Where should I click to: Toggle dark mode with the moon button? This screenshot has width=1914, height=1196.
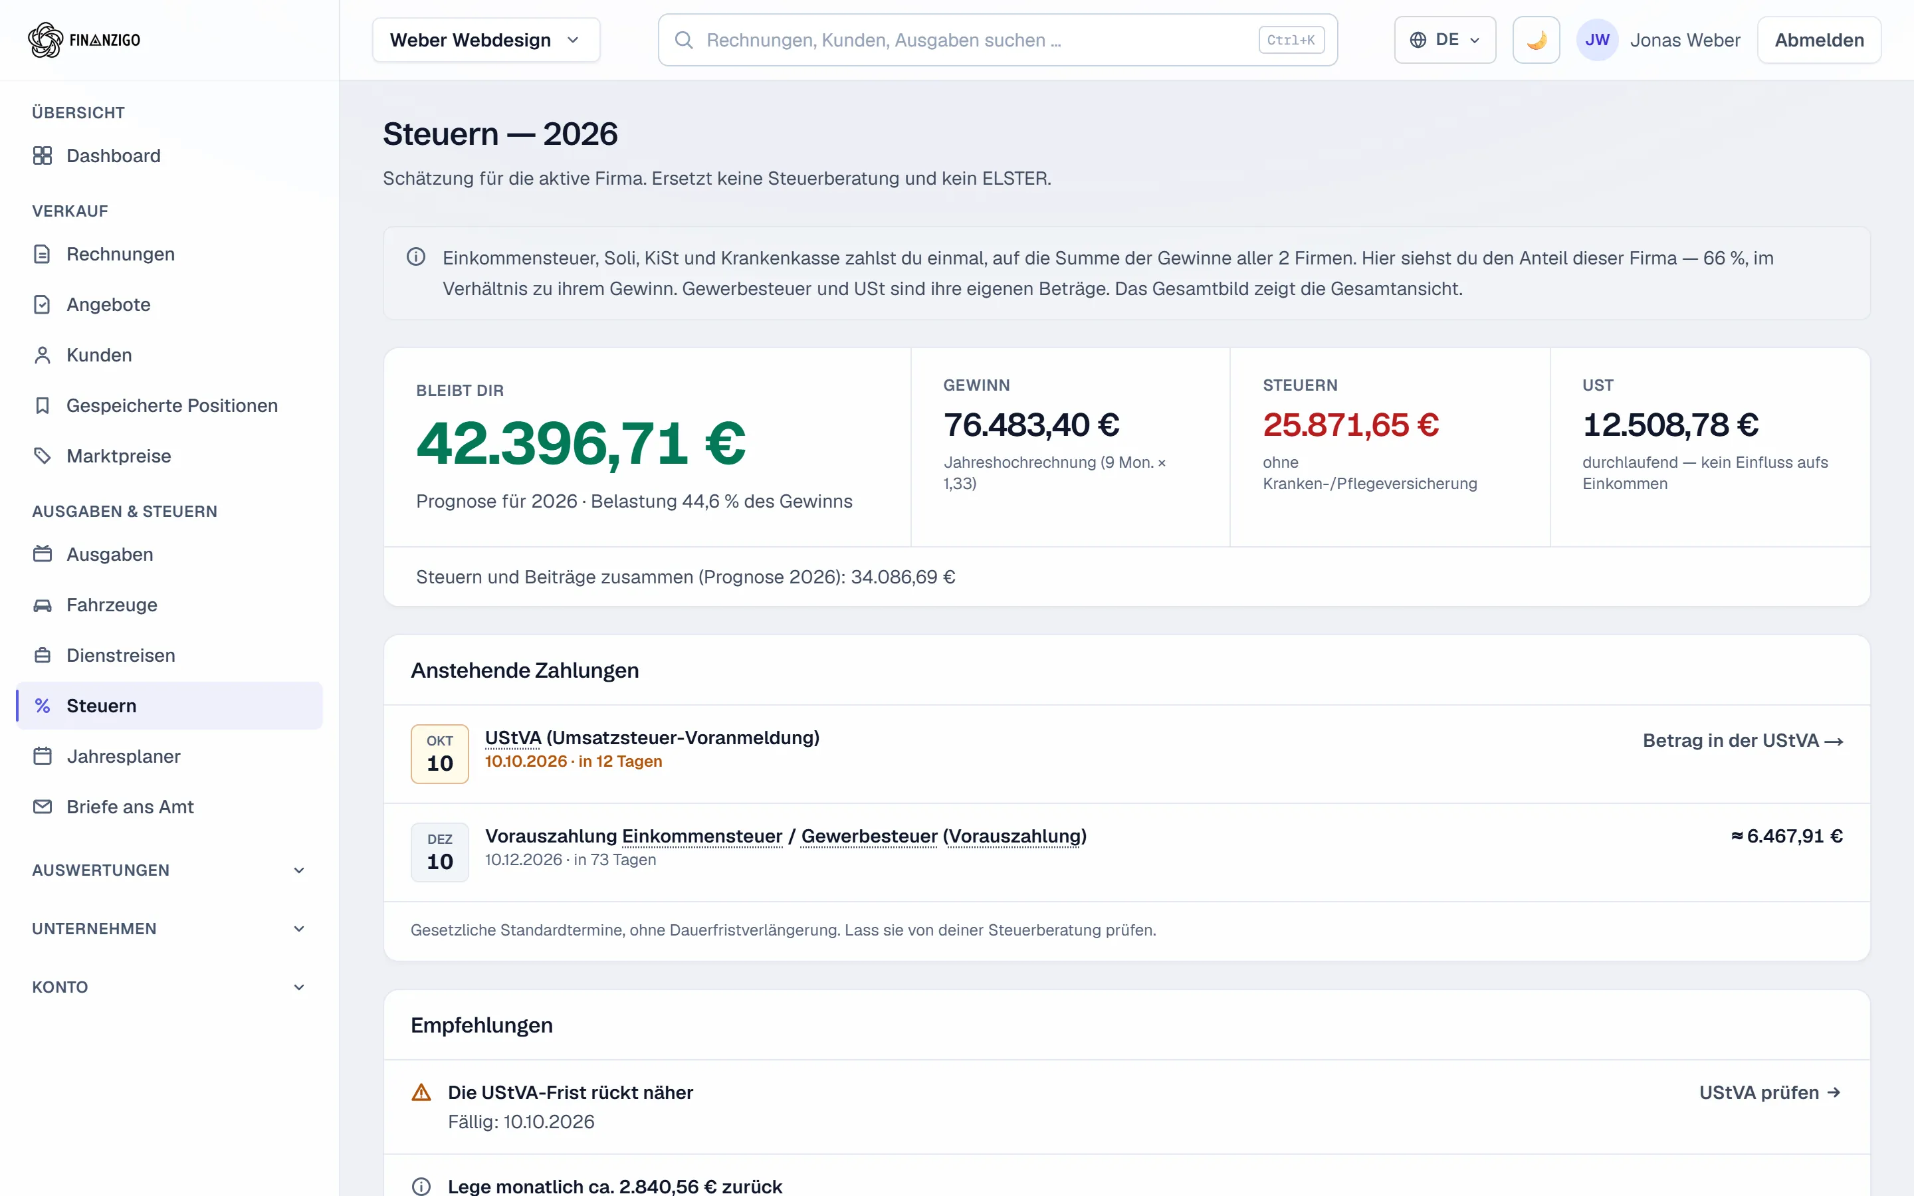pos(1536,41)
